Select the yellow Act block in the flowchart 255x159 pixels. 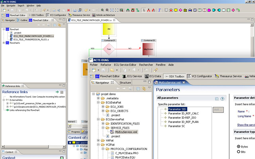point(109,29)
